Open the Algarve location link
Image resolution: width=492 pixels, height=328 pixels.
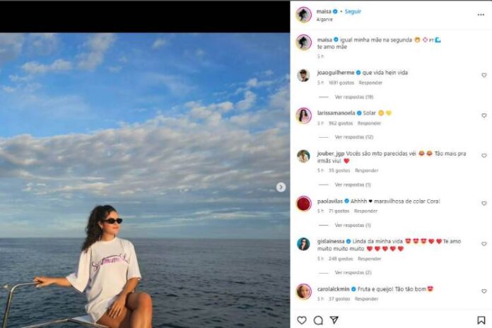[325, 20]
